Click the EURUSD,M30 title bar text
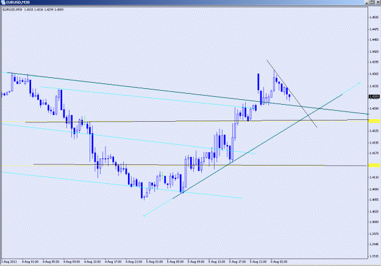Image resolution: width=381 pixels, height=266 pixels. coord(18,2)
